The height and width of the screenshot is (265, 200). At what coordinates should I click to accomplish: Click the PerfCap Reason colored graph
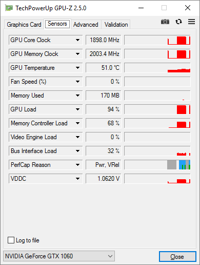pos(157,165)
